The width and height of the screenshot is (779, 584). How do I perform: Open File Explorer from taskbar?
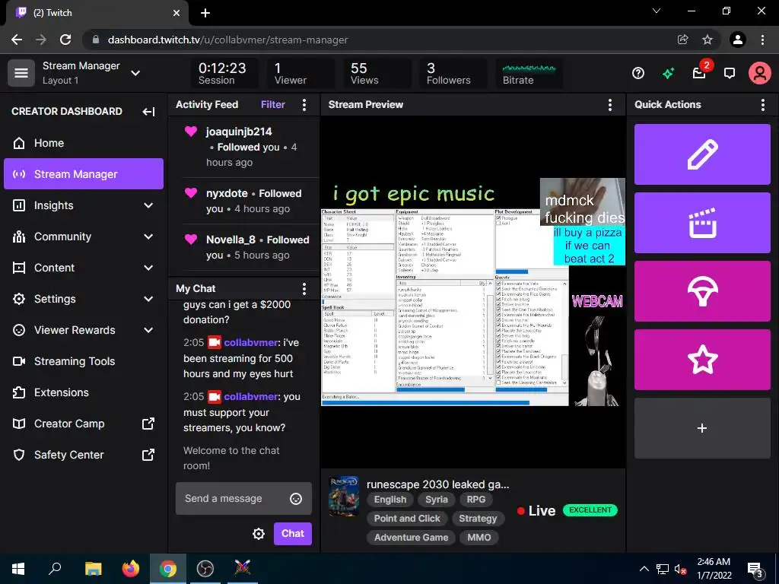coord(93,569)
